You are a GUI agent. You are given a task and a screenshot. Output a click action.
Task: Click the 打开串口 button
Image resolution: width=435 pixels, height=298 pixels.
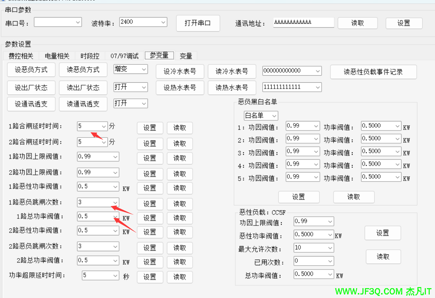pos(198,23)
